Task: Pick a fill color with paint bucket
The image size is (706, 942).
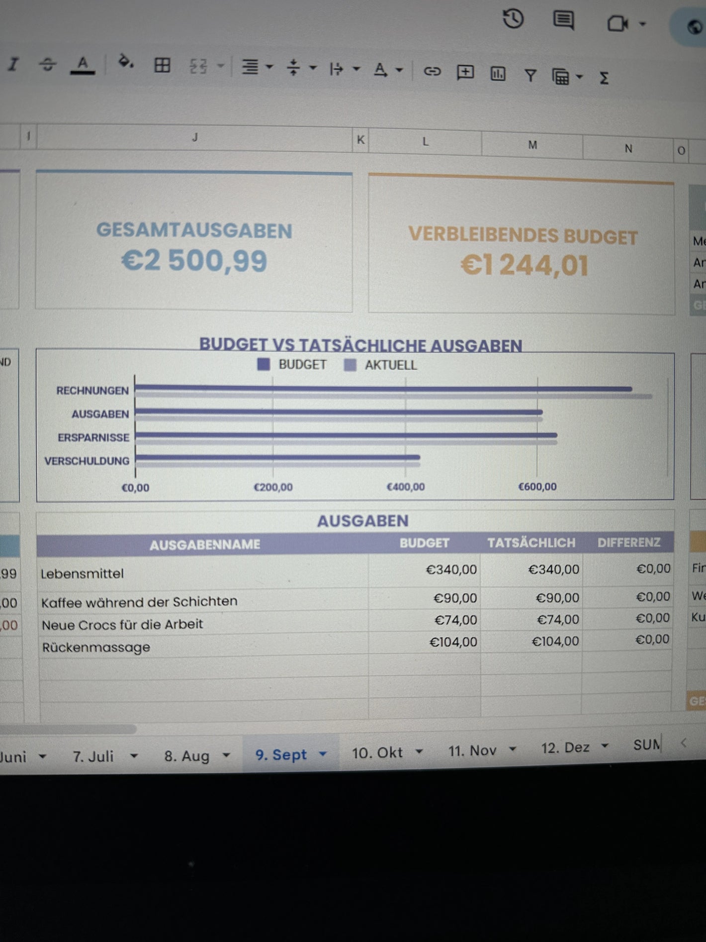Action: 125,62
